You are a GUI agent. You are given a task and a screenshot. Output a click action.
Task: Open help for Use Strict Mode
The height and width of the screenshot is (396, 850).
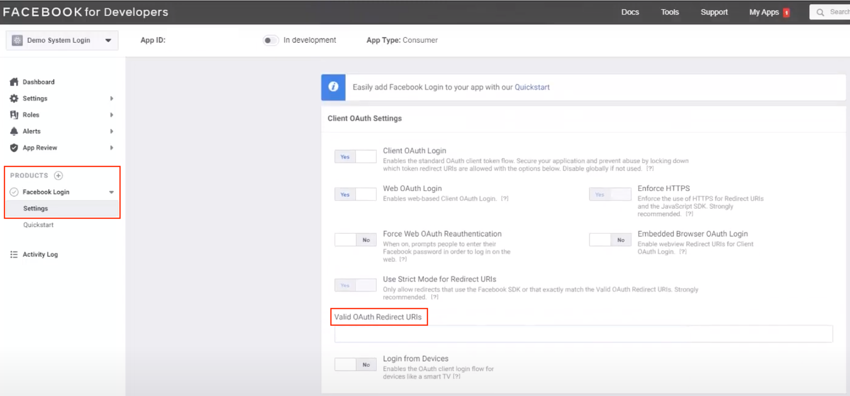(x=435, y=297)
